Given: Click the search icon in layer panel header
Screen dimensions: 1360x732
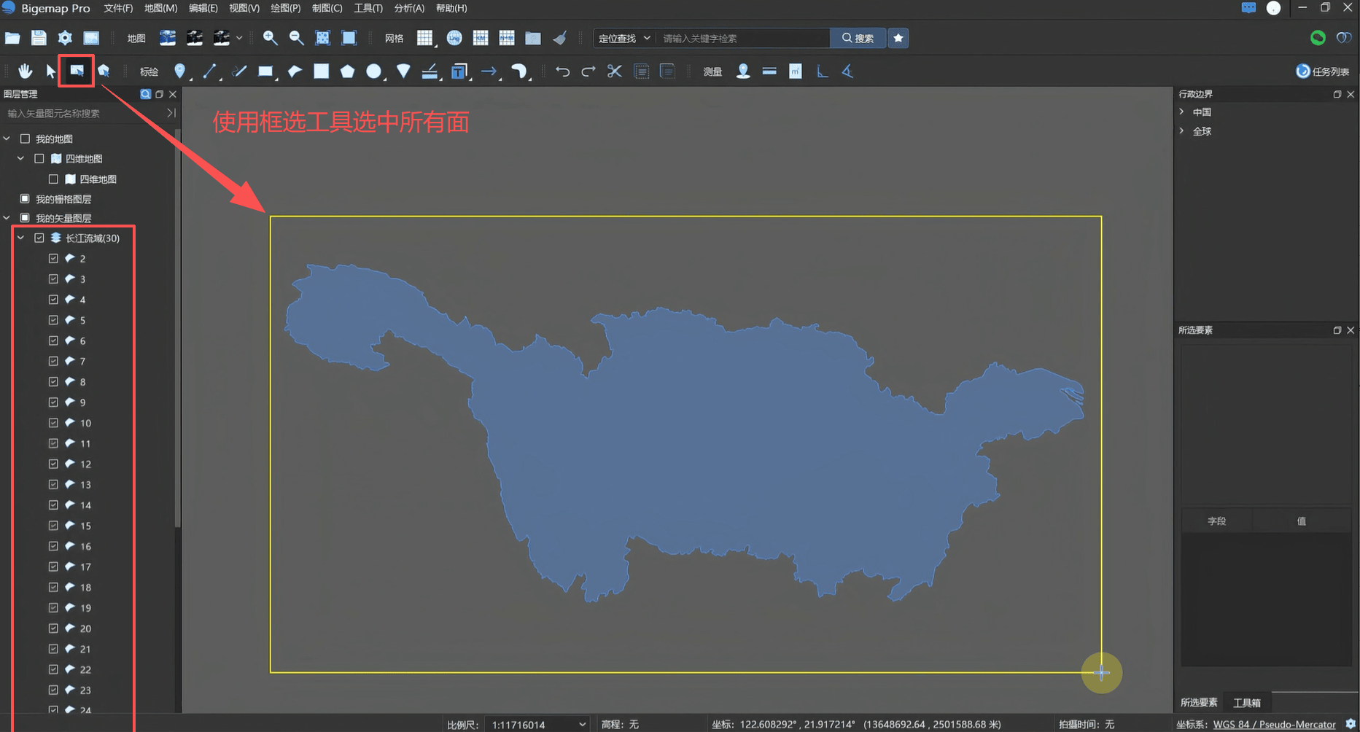Looking at the screenshot, I should pos(146,94).
